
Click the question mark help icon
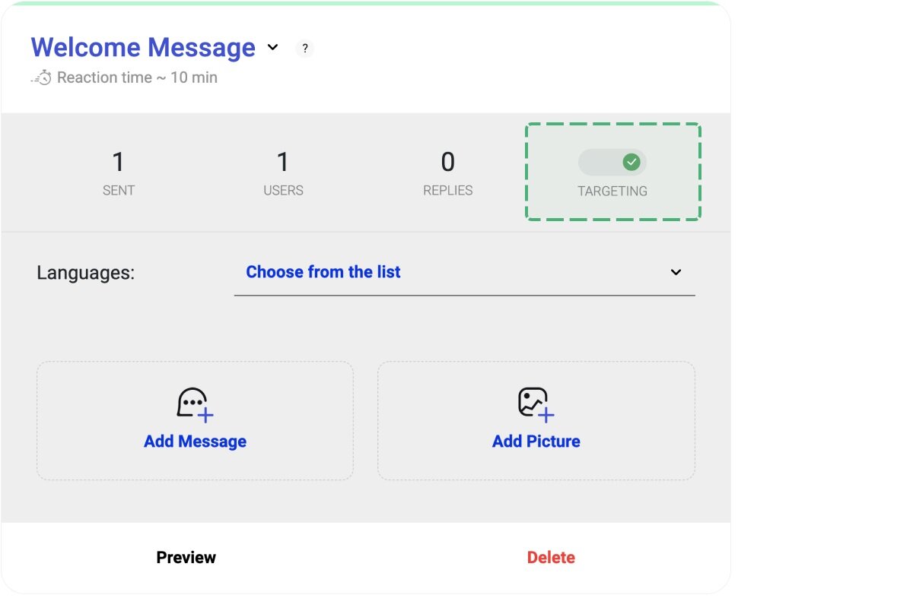click(x=304, y=49)
